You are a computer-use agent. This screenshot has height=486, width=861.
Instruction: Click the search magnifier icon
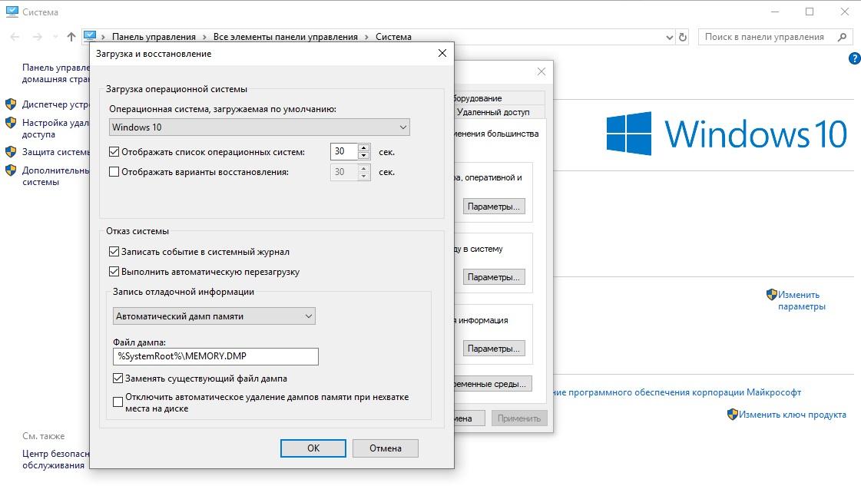[843, 37]
